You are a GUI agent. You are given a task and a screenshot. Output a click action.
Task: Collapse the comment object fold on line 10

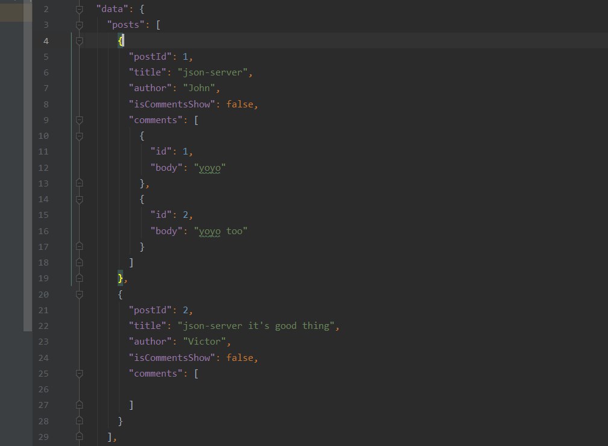pos(79,136)
